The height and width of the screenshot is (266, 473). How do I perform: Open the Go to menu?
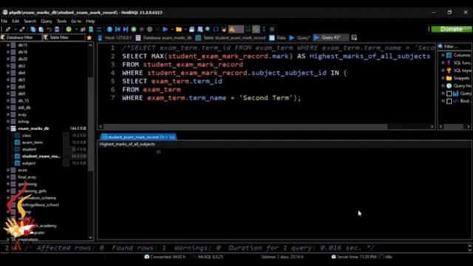pyautogui.click(x=76, y=21)
